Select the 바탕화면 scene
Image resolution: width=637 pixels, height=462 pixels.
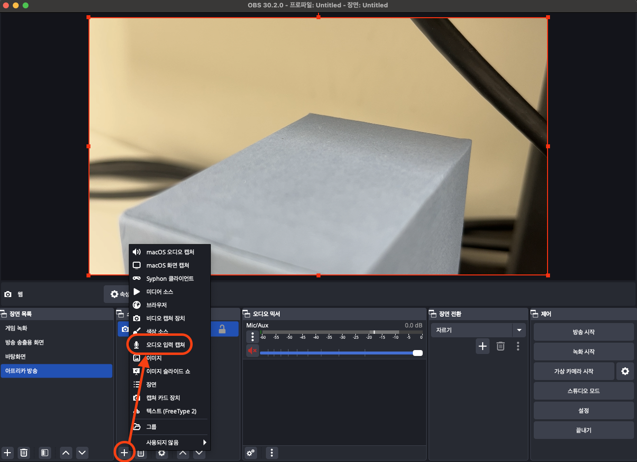[x=57, y=356]
